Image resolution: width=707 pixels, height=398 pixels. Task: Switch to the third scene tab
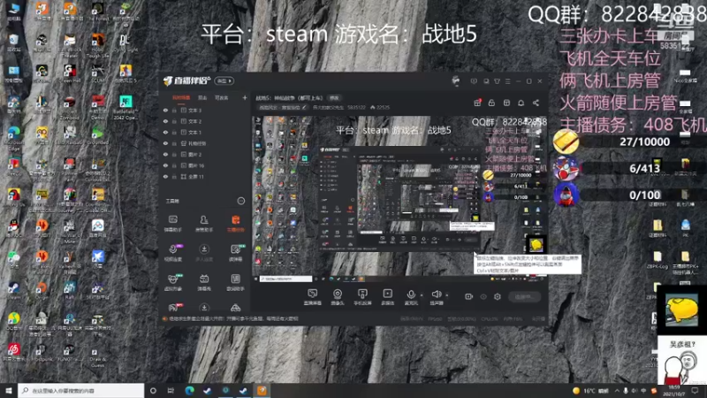222,97
